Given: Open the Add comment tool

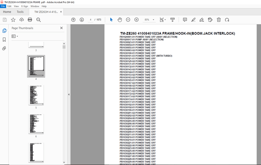Looking at the screenshot, I should click(185, 20).
